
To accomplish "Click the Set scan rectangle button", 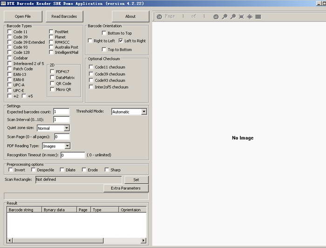I will [136, 180].
